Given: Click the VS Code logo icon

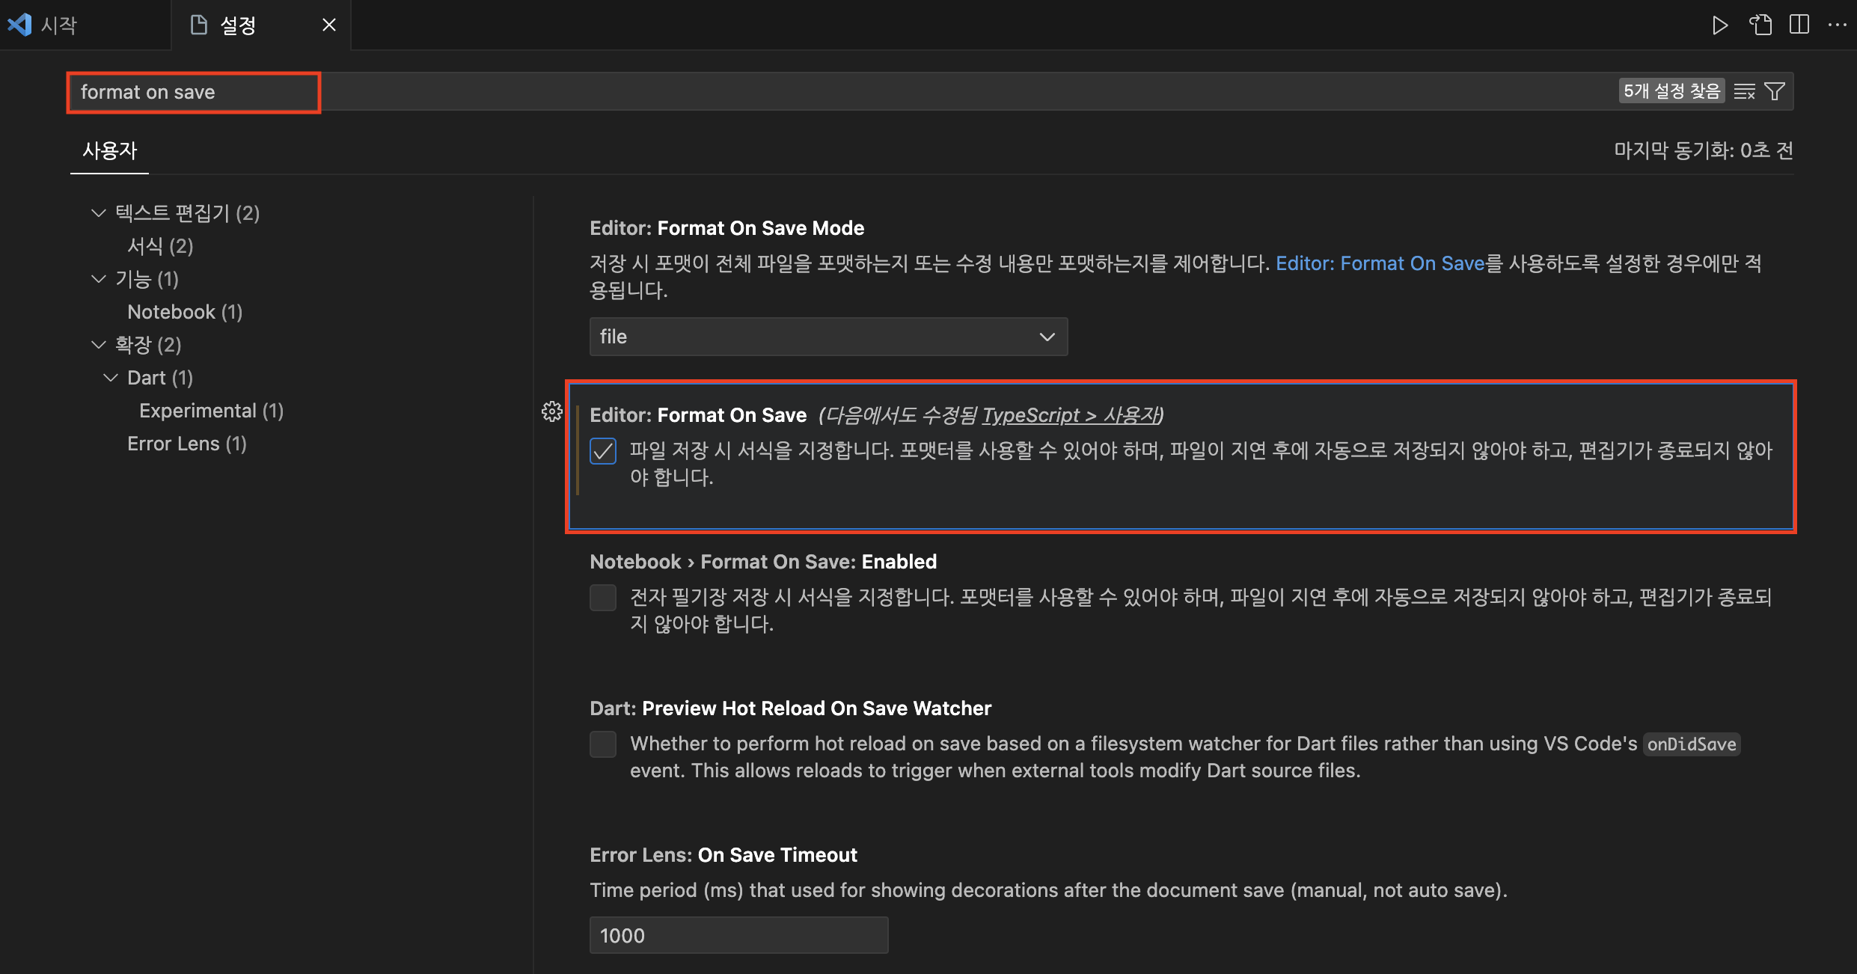Looking at the screenshot, I should [x=19, y=25].
